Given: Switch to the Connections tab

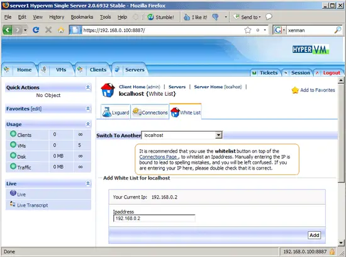Looking at the screenshot, I should pos(150,112).
